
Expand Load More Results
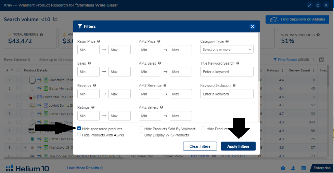[x=85, y=168]
